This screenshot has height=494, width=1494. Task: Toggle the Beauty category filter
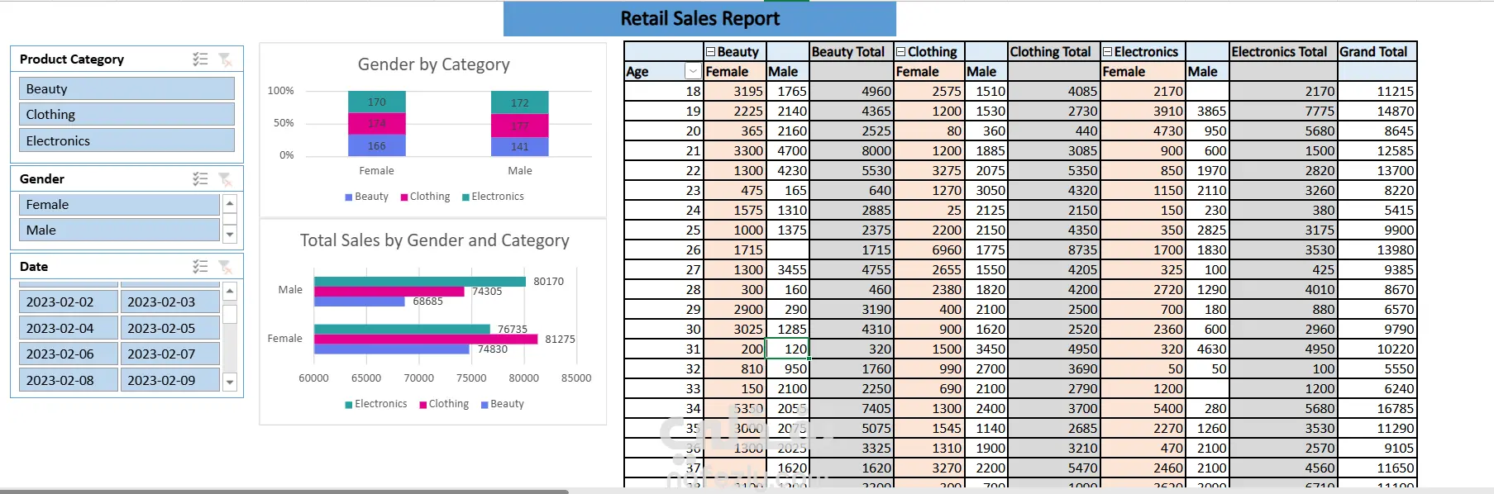coord(126,89)
